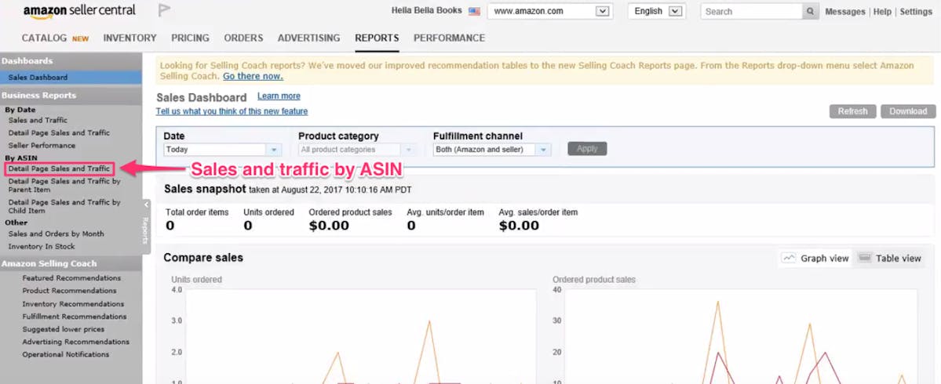Open the Go there now link
Screen dimensions: 941x384
(253, 76)
